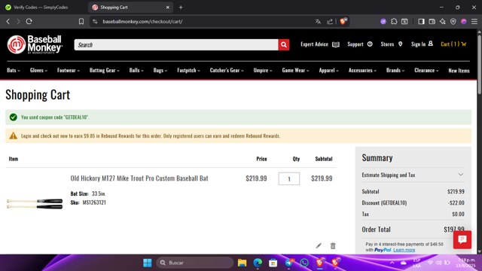This screenshot has height=271, width=482.
Task: Click the Baseball Monkey logo
Action: (x=35, y=44)
